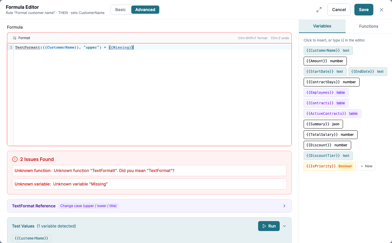This screenshot has width=392, height=243.
Task: Collapse the Test Values panel chevron
Action: (x=284, y=226)
